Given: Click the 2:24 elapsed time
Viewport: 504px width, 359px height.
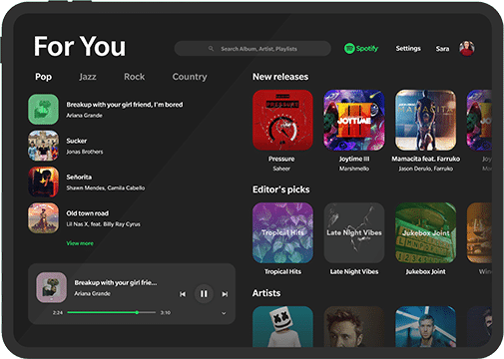Looking at the screenshot, I should tap(58, 313).
